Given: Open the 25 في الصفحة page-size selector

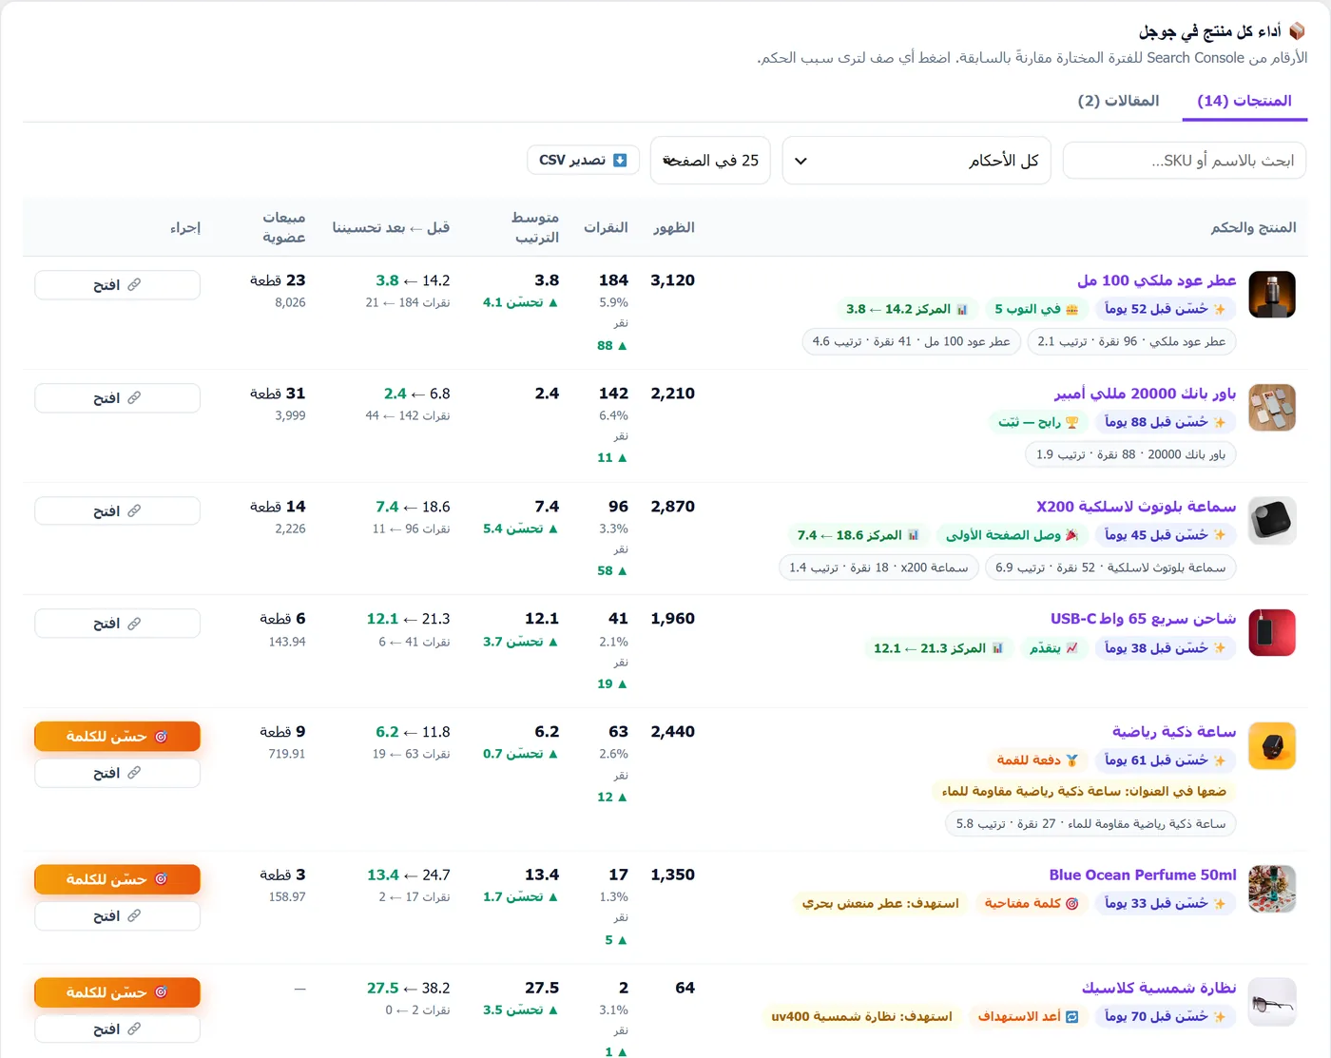Looking at the screenshot, I should pyautogui.click(x=710, y=161).
